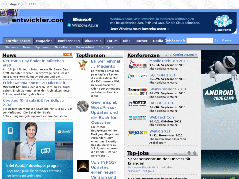Image resolution: width=239 pixels, height=179 pixels.
Task: Open Online-Artikel in the submenu
Action: (x=85, y=47)
